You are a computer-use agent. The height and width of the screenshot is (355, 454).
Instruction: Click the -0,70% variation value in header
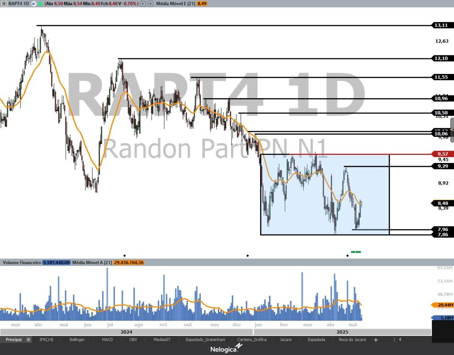click(129, 4)
